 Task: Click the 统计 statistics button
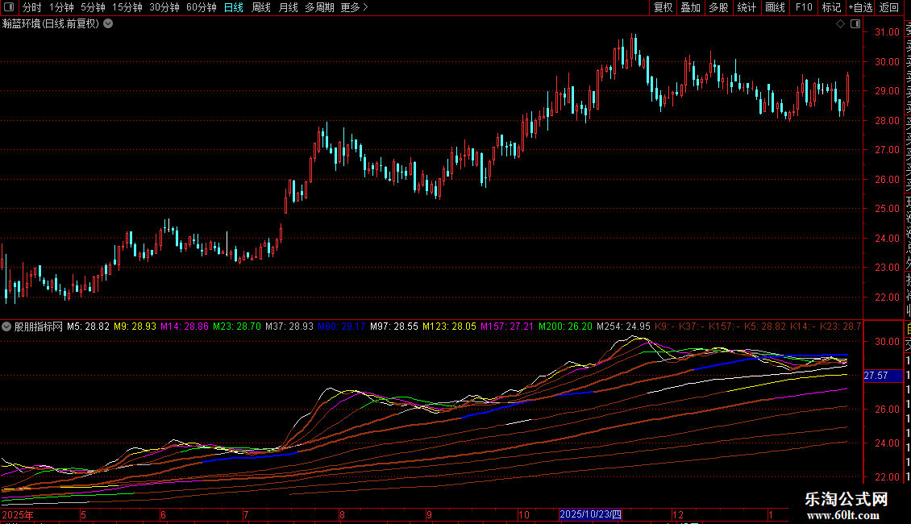(746, 7)
